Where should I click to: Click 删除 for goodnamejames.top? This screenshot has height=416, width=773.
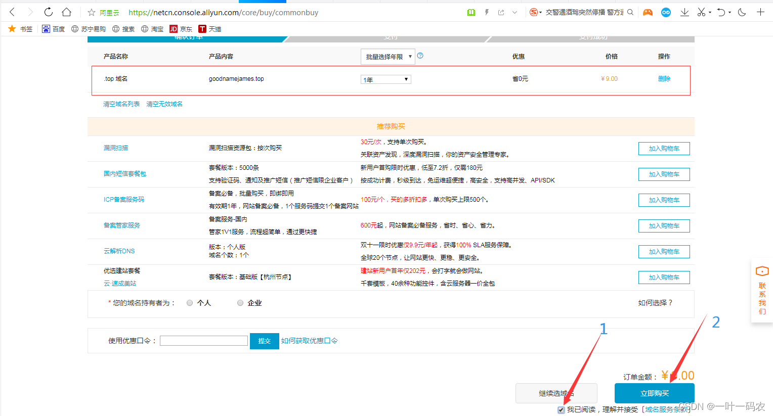point(664,79)
